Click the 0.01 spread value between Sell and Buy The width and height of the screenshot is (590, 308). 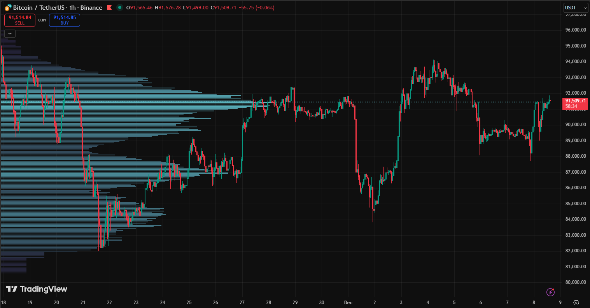pos(42,20)
